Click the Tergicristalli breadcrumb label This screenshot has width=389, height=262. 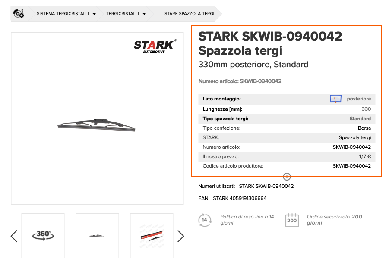pyautogui.click(x=123, y=14)
